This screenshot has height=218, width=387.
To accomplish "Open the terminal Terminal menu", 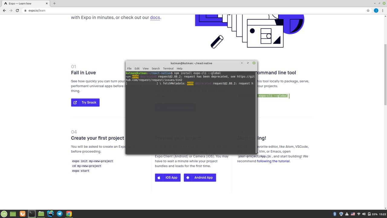I will point(168,68).
